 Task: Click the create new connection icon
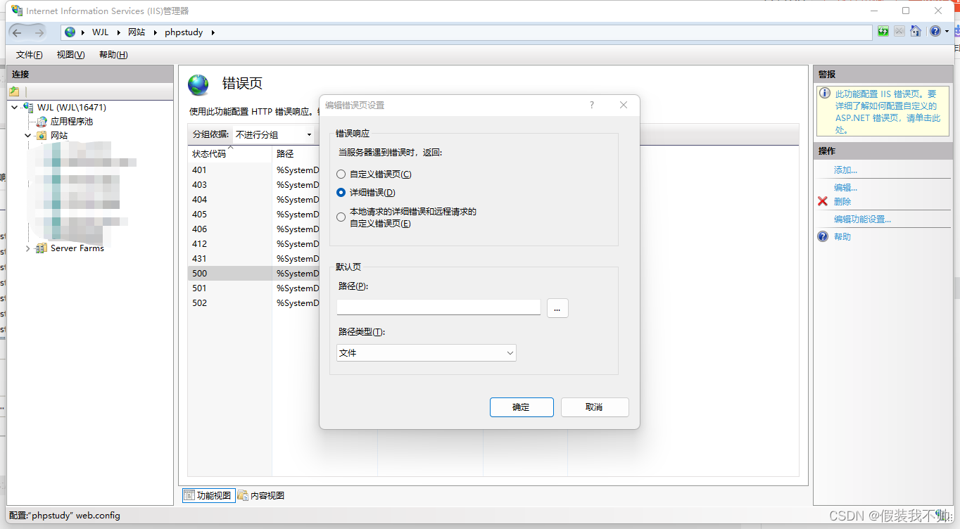pos(14,91)
